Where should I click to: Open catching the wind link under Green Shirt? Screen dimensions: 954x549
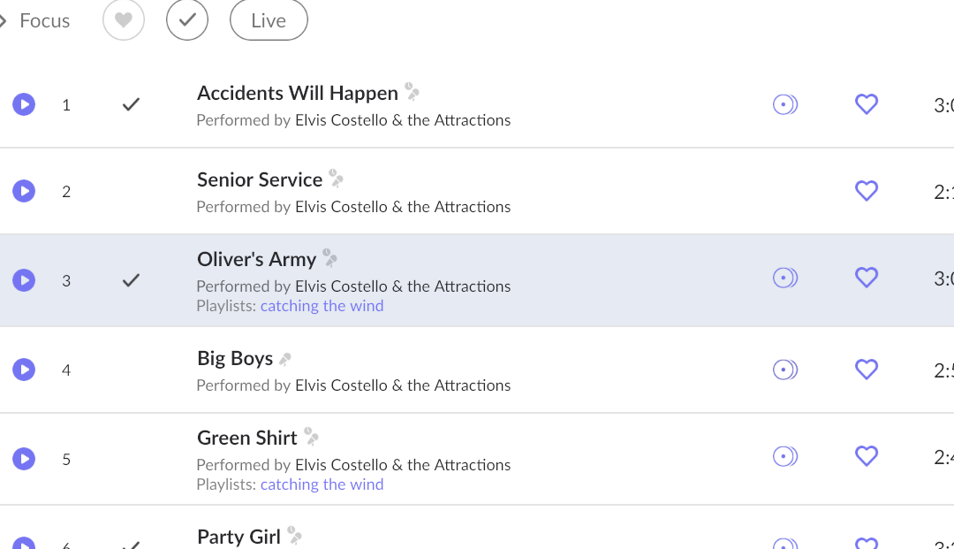tap(322, 484)
